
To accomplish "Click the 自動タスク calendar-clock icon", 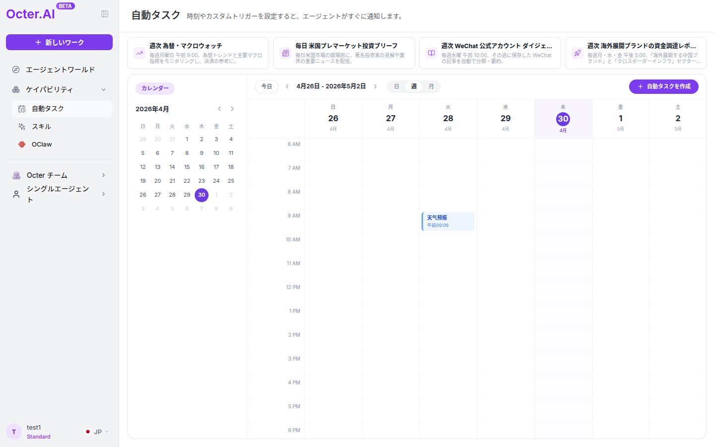I will point(22,109).
